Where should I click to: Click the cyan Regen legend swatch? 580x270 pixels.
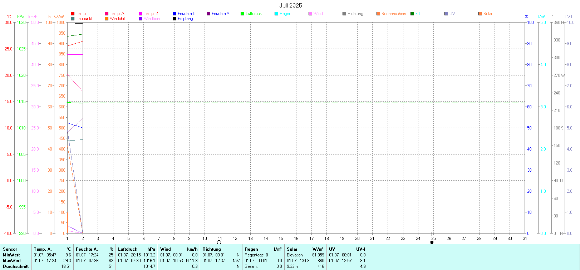pyautogui.click(x=276, y=14)
